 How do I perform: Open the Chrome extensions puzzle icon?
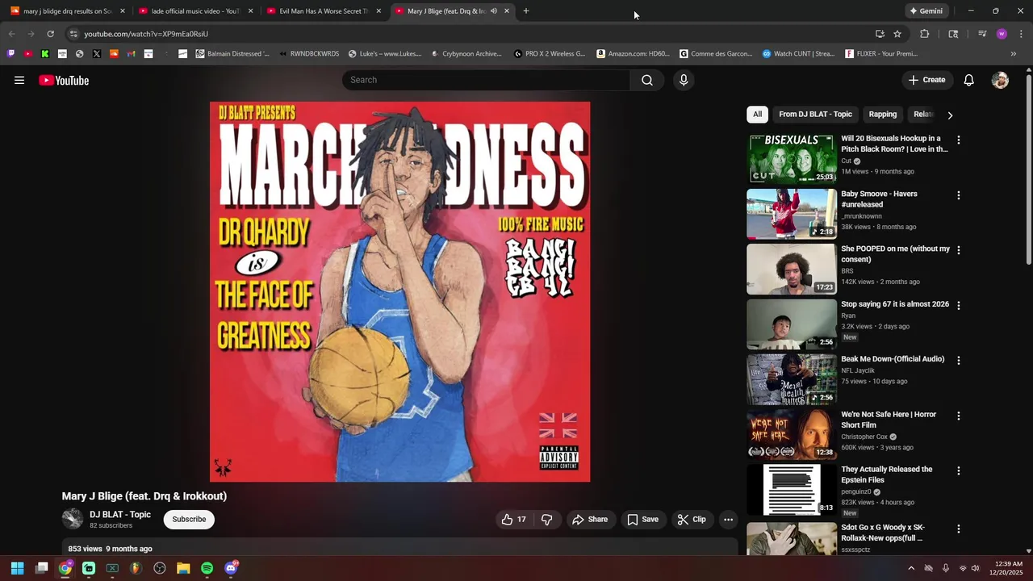coord(925,34)
